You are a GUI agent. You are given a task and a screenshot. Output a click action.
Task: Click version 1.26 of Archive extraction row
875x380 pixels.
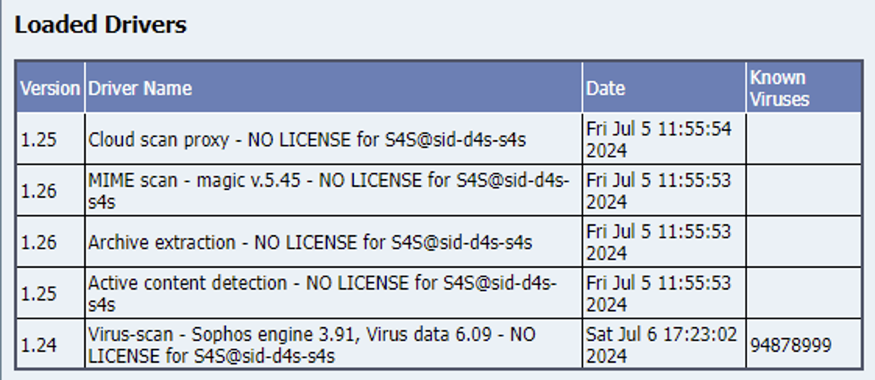point(38,242)
